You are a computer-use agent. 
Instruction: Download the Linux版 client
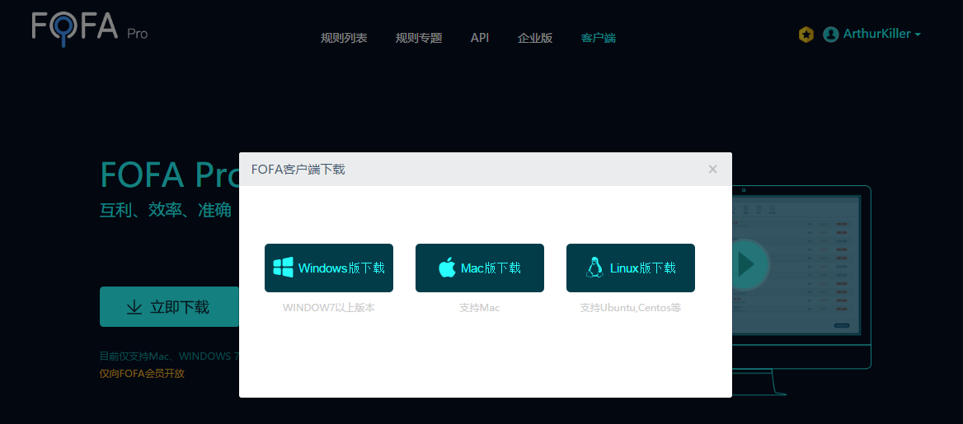(631, 268)
